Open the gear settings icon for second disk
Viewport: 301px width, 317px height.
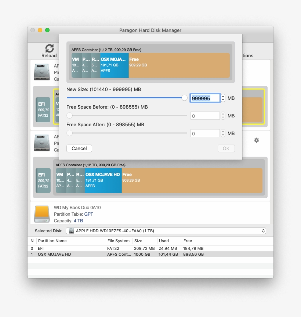[257, 140]
